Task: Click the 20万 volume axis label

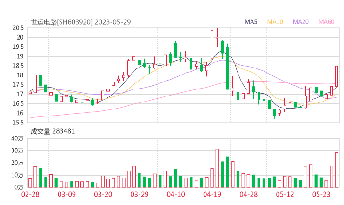Action: click(17, 163)
